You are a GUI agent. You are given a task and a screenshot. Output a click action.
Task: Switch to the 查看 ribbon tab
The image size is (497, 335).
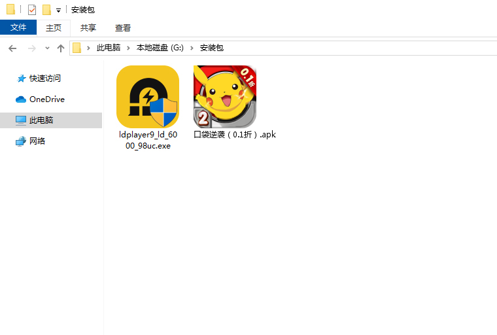pos(123,27)
